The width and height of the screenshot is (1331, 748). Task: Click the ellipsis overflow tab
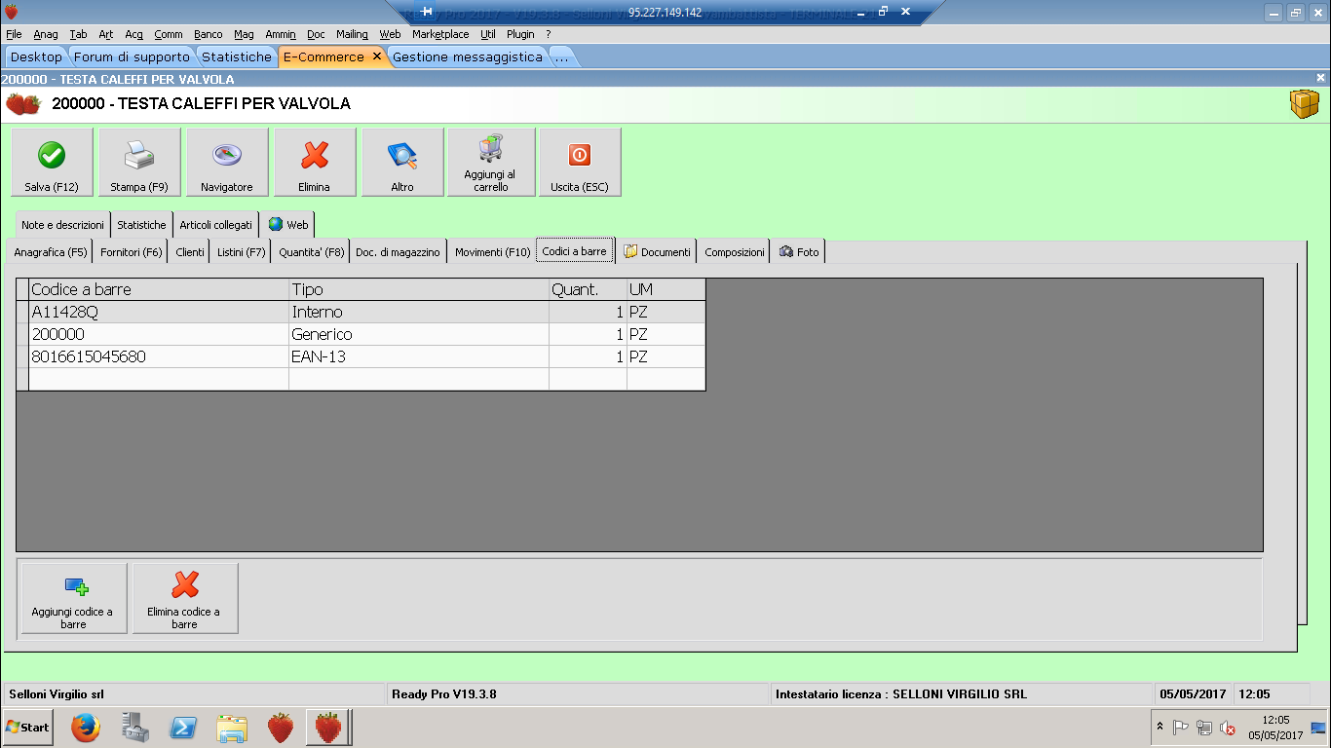[562, 56]
